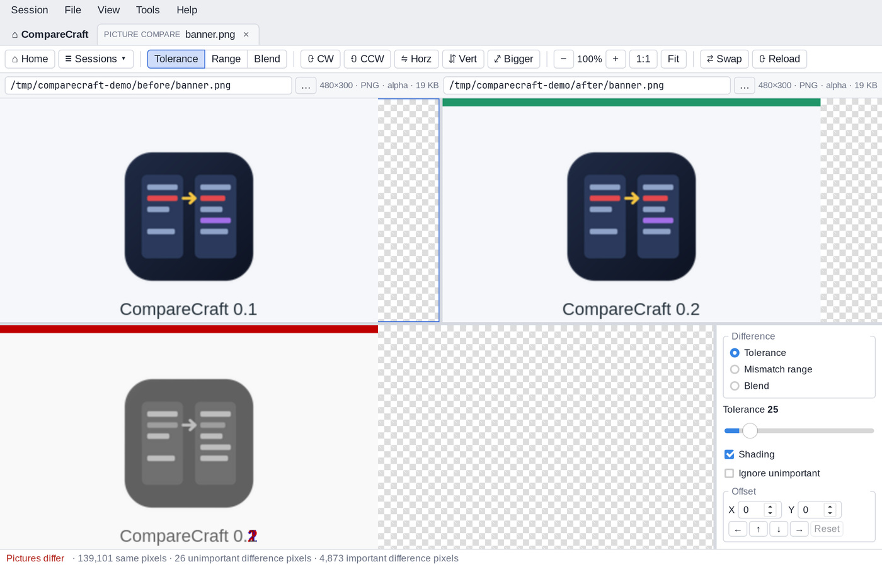Zoom out with the minus button
The width and height of the screenshot is (882, 567).
tap(563, 59)
